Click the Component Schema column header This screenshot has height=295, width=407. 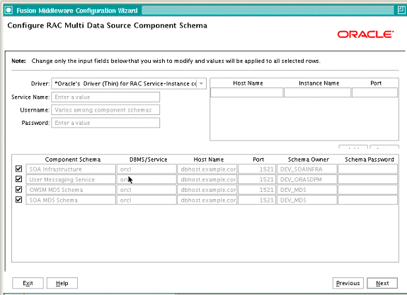click(73, 159)
